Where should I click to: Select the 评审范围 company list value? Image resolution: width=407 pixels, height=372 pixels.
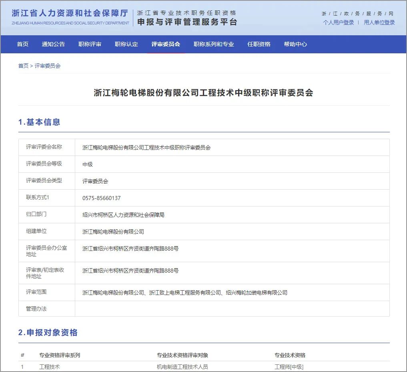pos(185,293)
